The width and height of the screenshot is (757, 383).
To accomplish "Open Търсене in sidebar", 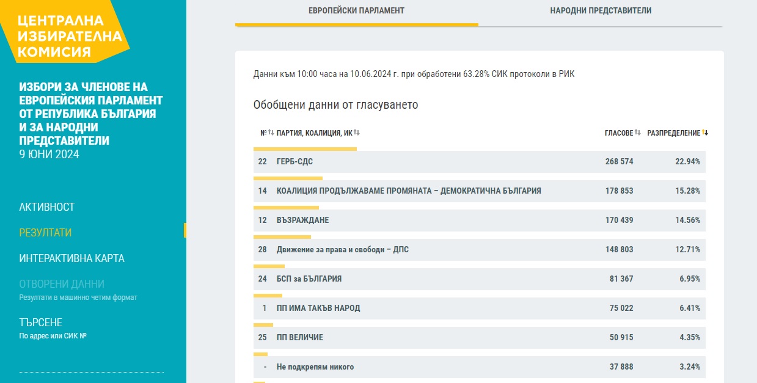I will coord(41,323).
